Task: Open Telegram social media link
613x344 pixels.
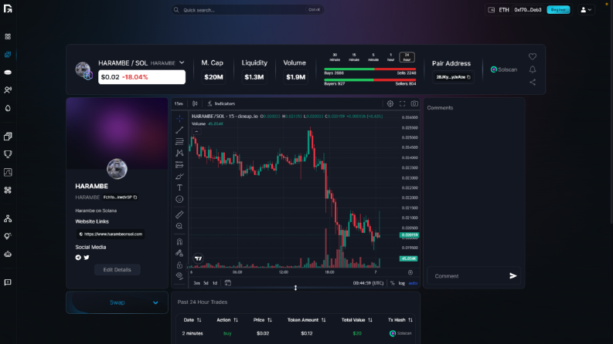Action: pyautogui.click(x=78, y=258)
